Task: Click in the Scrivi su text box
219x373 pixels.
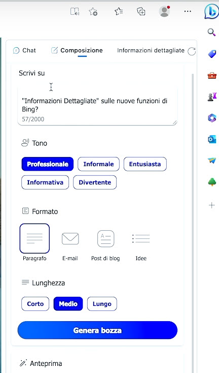Action: click(x=97, y=106)
